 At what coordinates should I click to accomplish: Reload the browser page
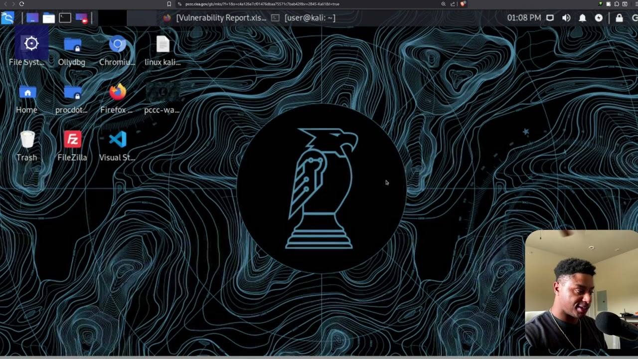click(x=21, y=4)
